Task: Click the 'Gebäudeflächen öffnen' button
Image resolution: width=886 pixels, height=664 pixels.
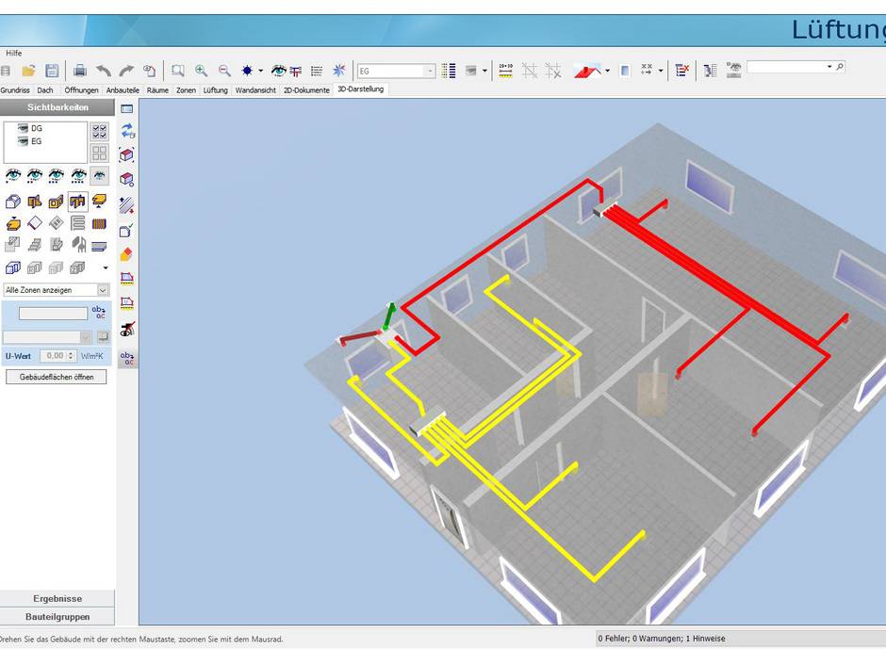Action: 57,377
